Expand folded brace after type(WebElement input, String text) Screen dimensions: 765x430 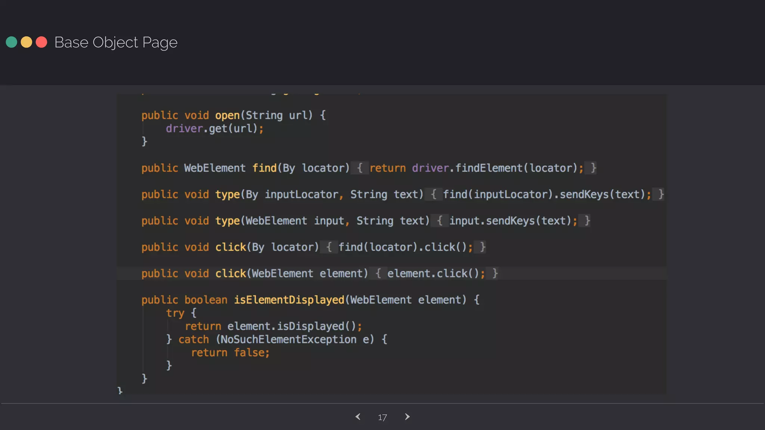440,221
